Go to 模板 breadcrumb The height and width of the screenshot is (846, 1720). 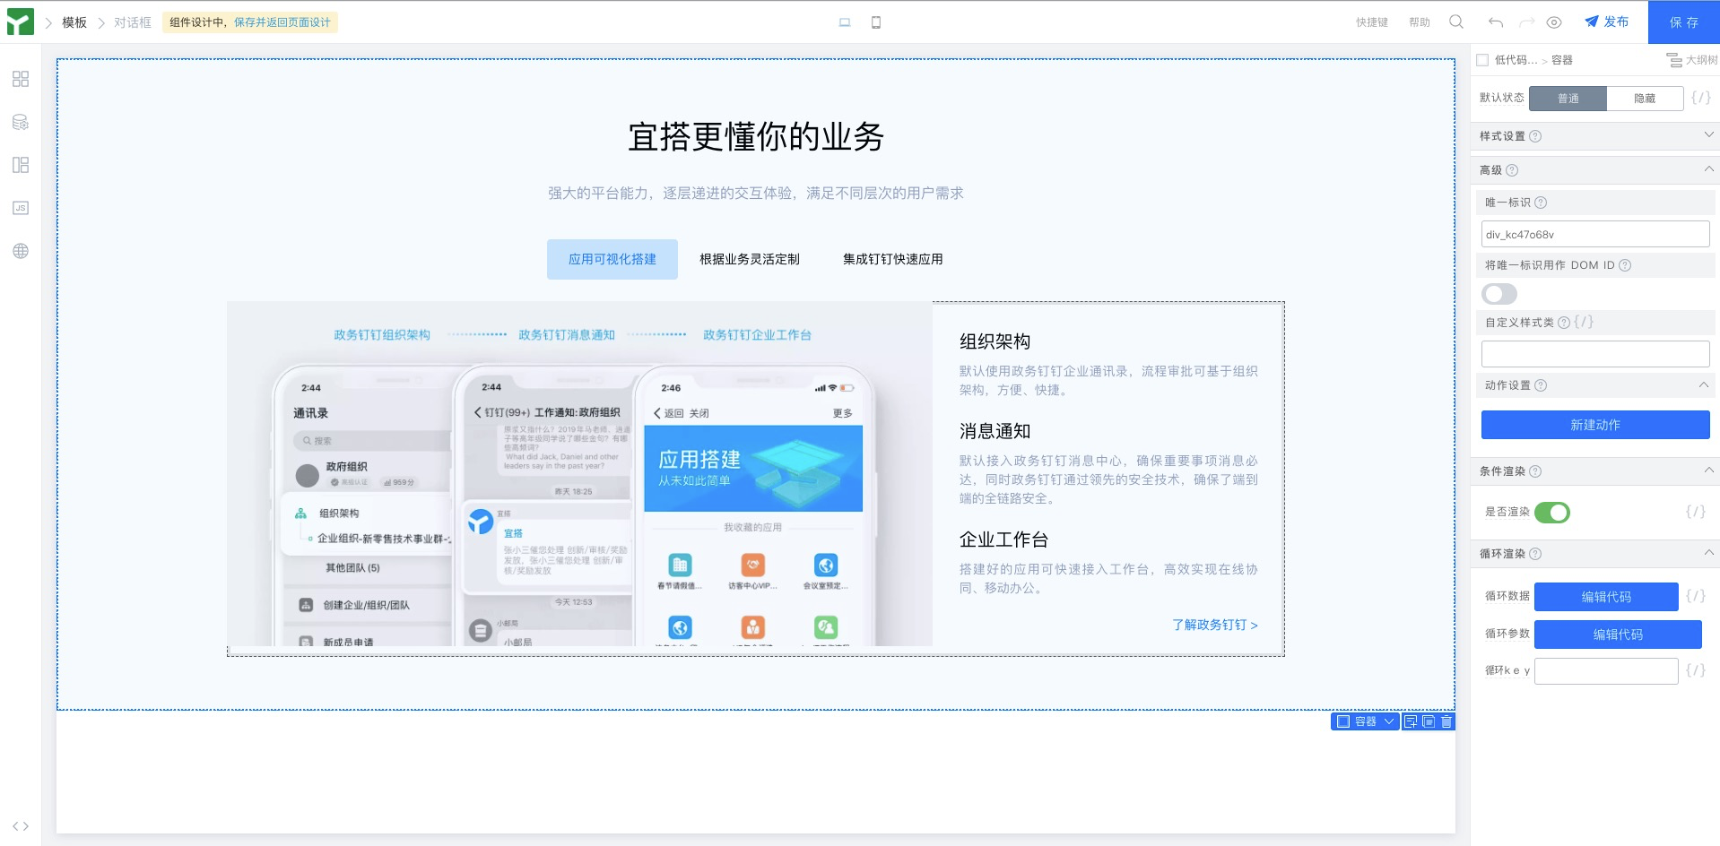[x=74, y=22]
